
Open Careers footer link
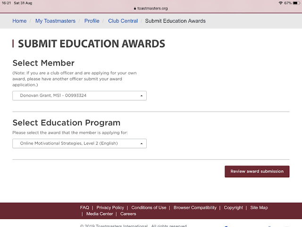(128, 214)
